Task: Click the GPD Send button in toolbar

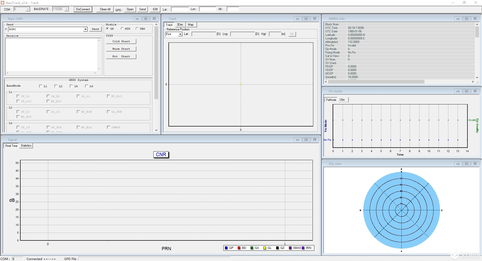Action: [x=143, y=9]
